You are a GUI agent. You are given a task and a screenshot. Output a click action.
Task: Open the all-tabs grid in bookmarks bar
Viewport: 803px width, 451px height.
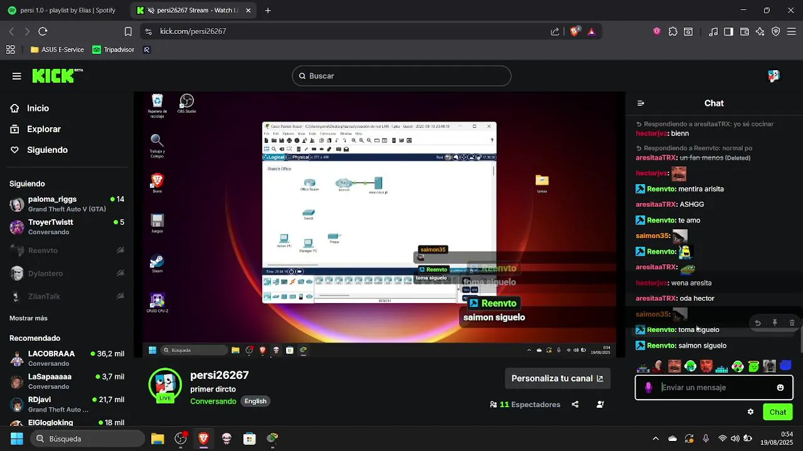[10, 49]
